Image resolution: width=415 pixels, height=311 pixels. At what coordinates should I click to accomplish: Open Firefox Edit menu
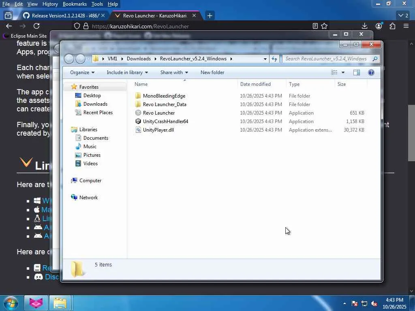[x=19, y=4]
